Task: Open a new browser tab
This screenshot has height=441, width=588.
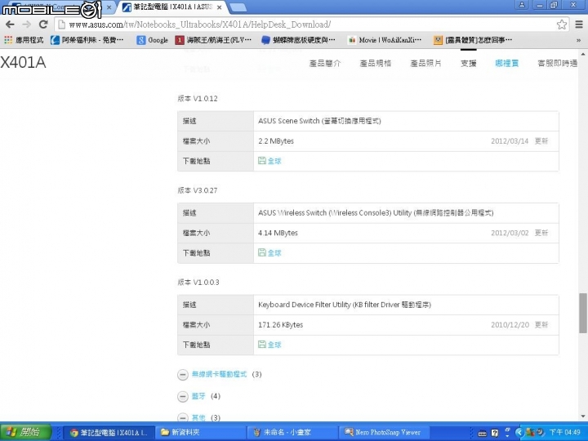Action: 238,7
